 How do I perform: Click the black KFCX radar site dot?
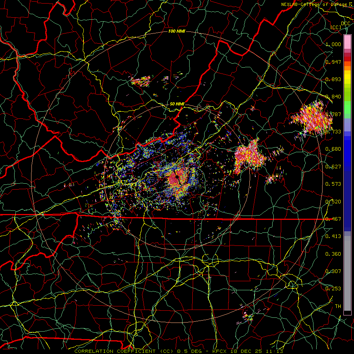[x=177, y=177]
